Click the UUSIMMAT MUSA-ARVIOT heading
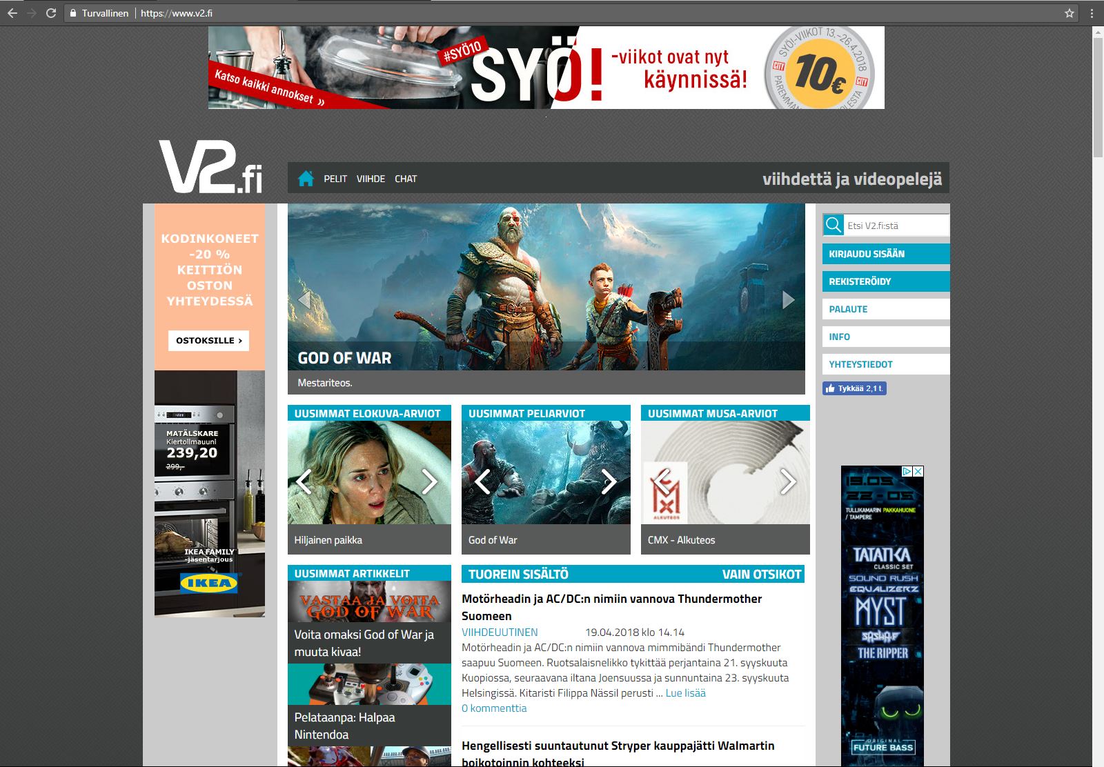Viewport: 1104px width, 767px height. (x=713, y=413)
